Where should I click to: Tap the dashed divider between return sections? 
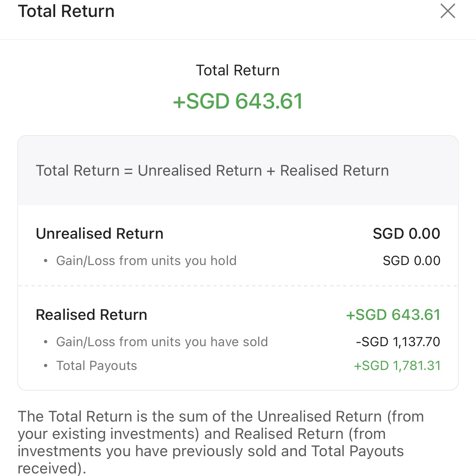(x=238, y=286)
